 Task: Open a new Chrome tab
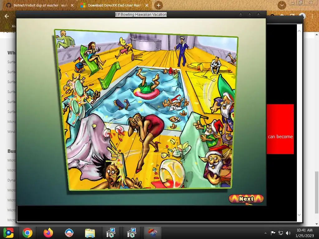(159, 5)
